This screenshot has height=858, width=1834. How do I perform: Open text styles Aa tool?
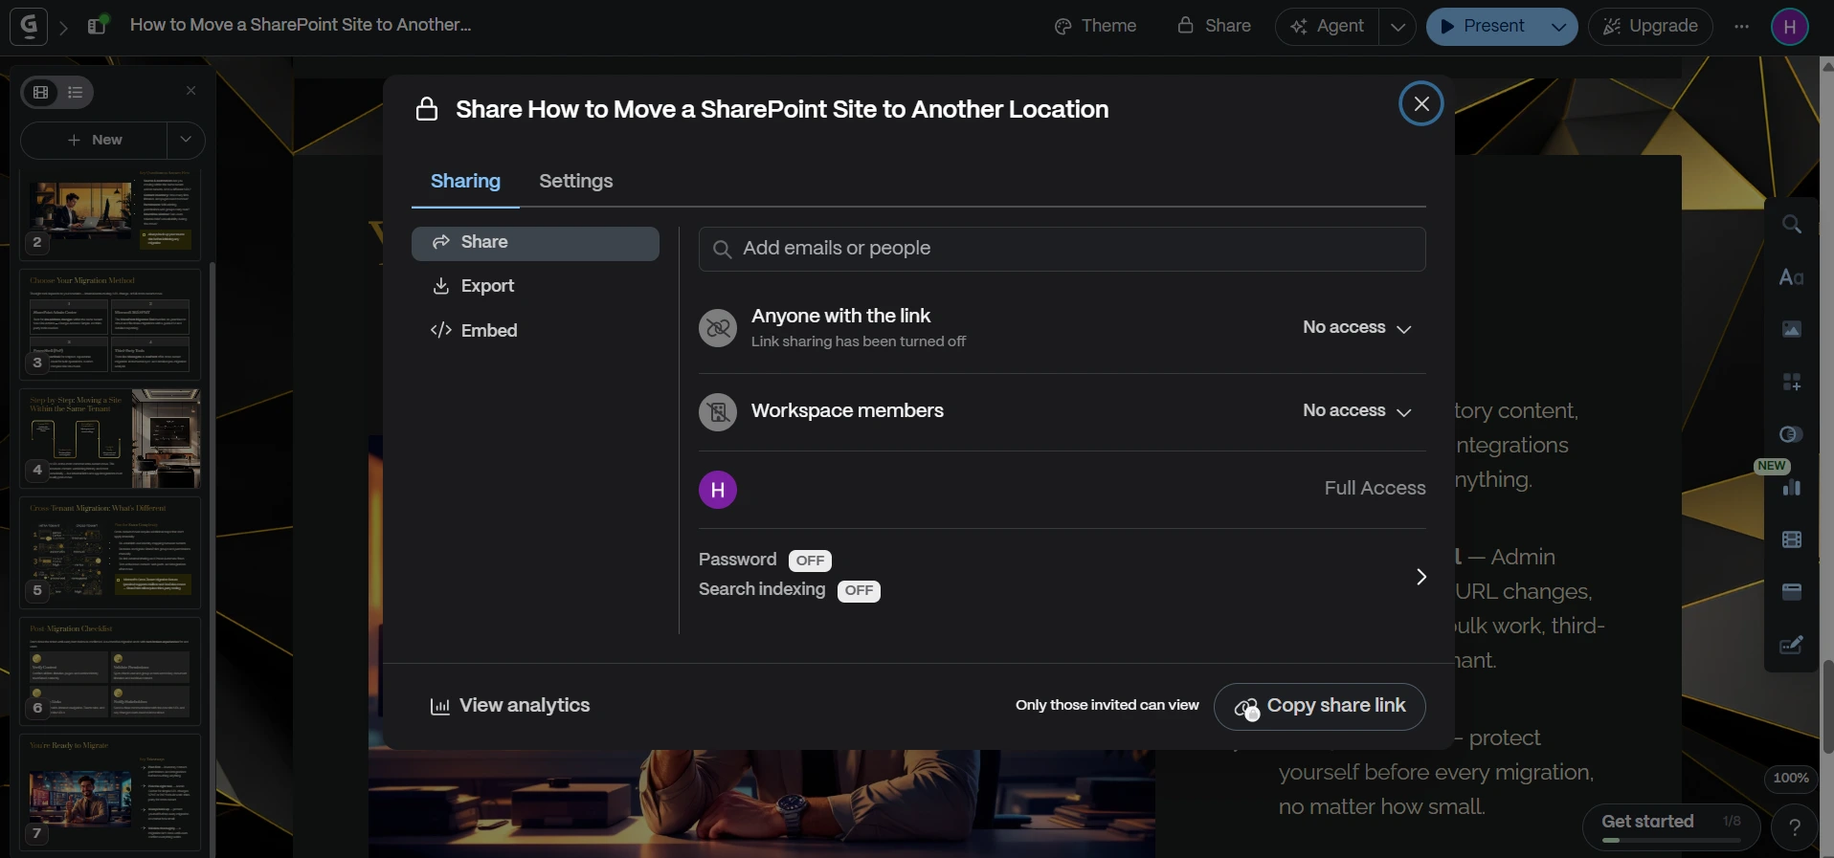click(x=1792, y=277)
